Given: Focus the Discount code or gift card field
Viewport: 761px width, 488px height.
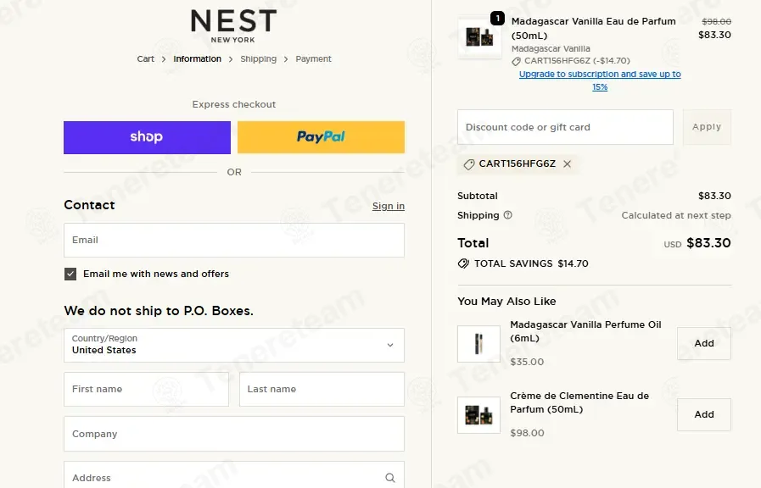Looking at the screenshot, I should coord(565,127).
